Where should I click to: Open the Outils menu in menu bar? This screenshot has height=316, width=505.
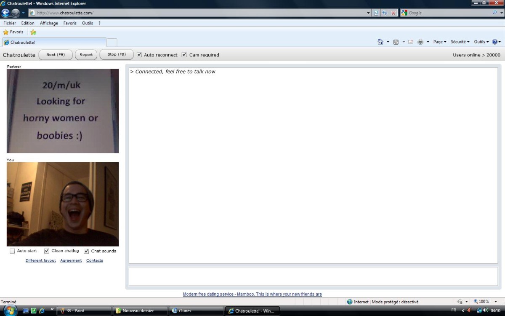tap(88, 23)
